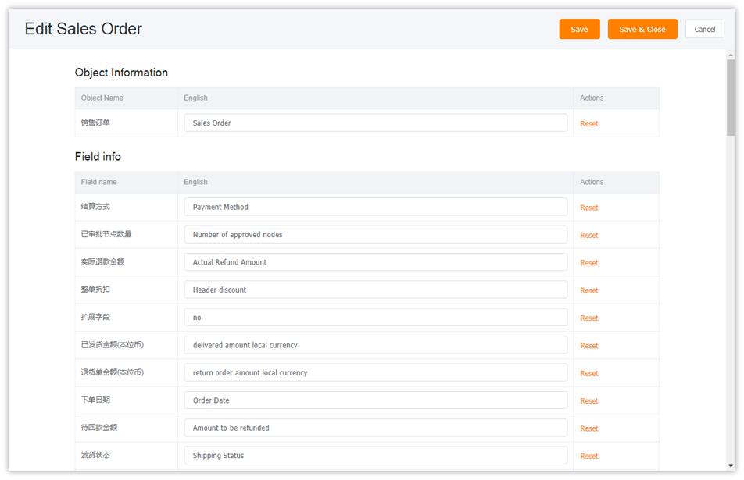The height and width of the screenshot is (480, 744).
Task: Focus the Payment Method input field
Action: [375, 207]
